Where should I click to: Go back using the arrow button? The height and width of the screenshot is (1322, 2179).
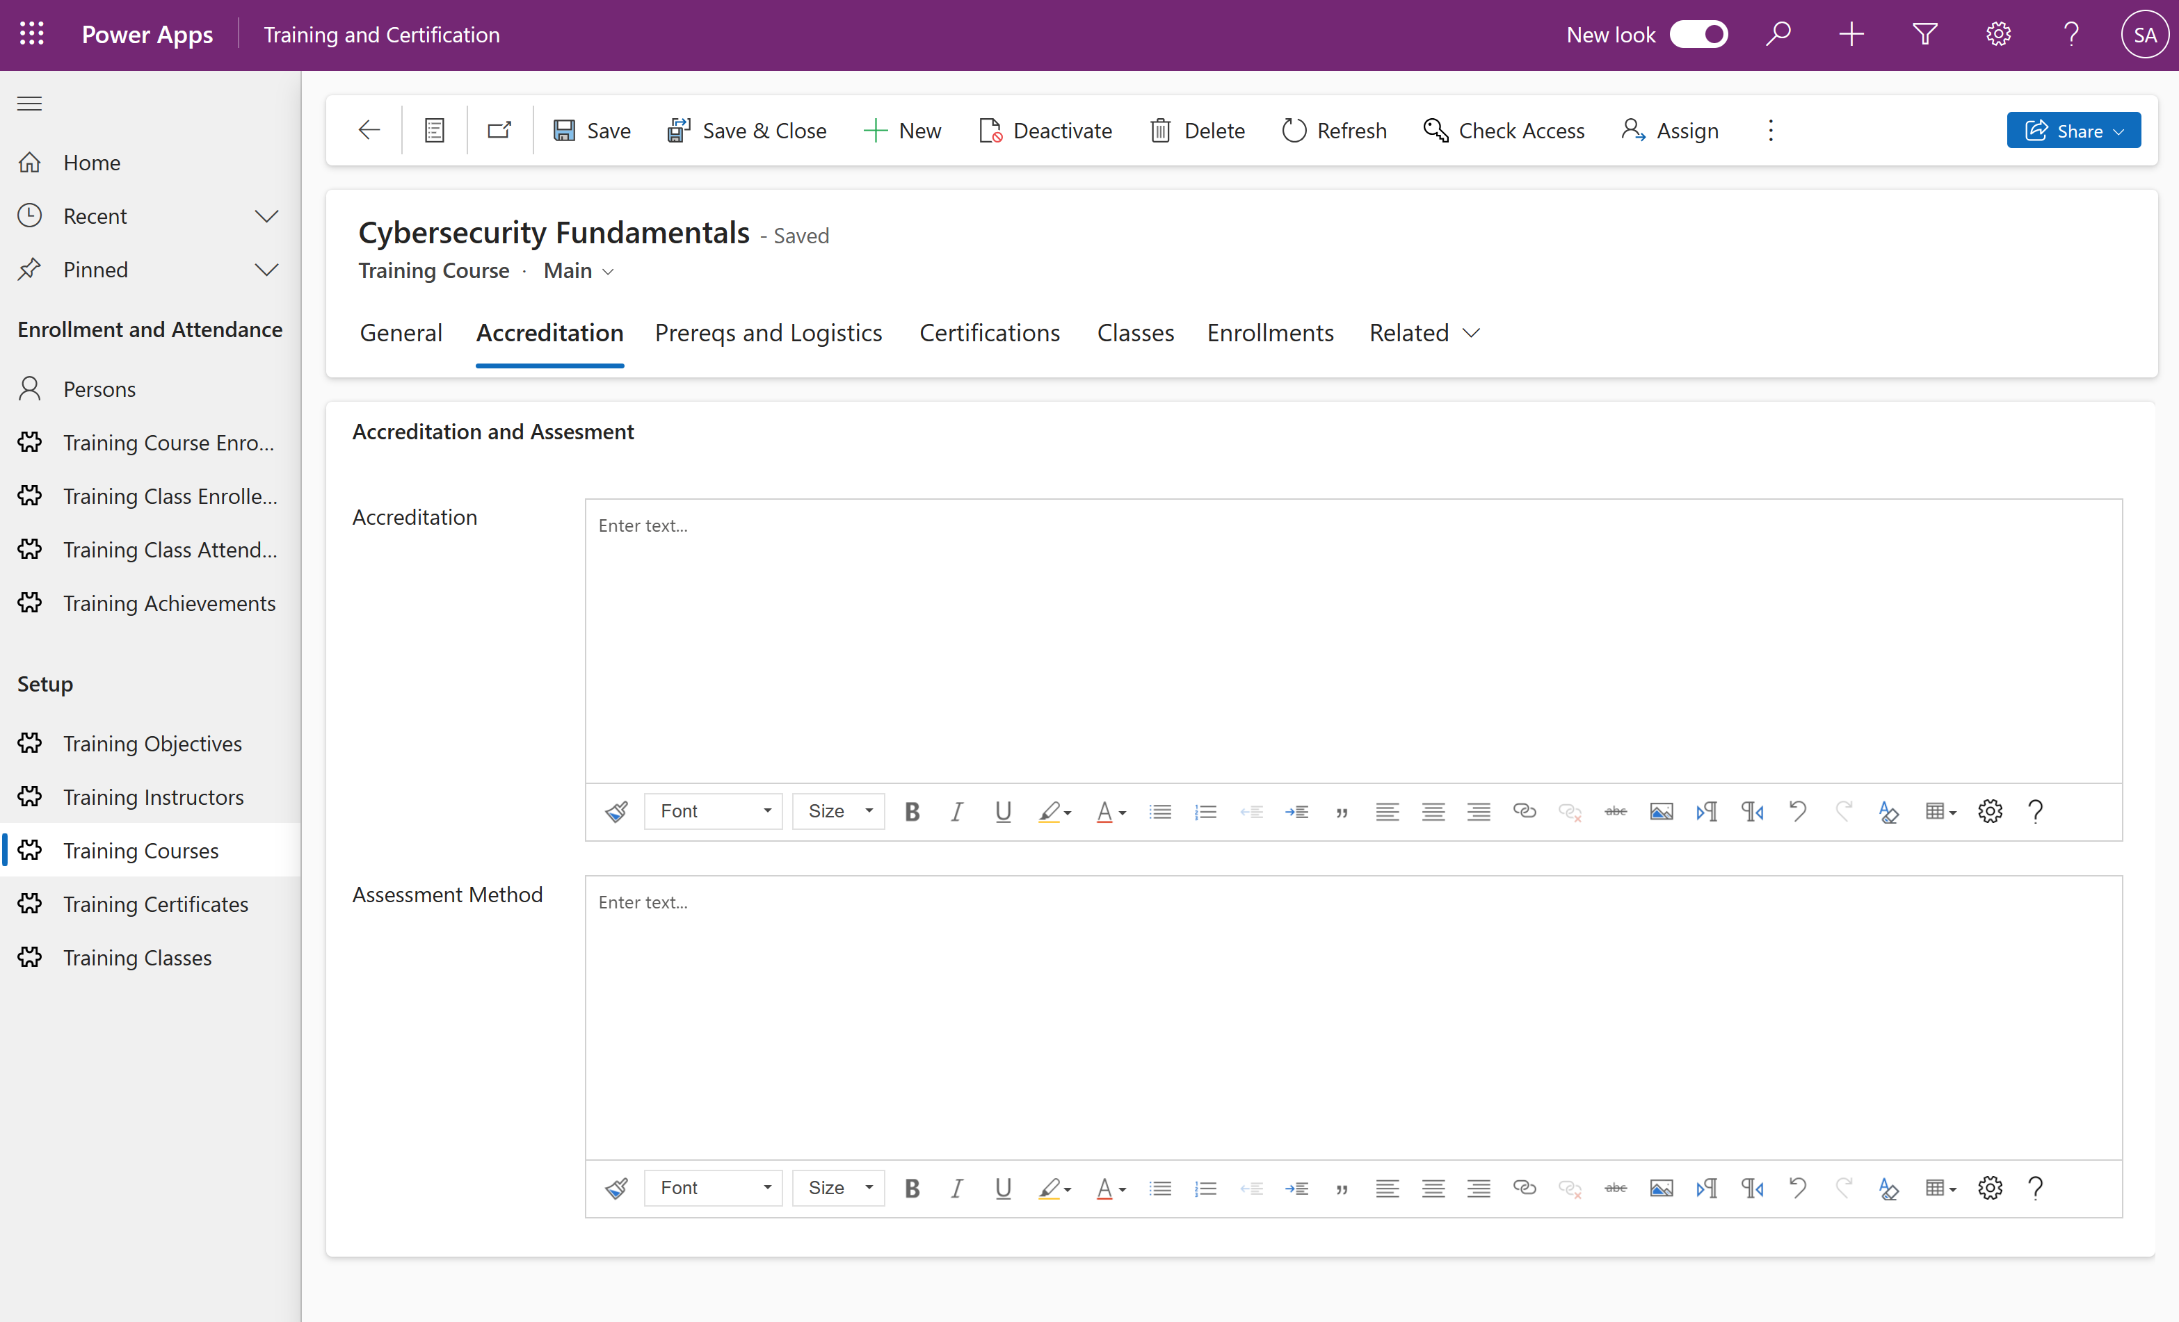tap(369, 131)
